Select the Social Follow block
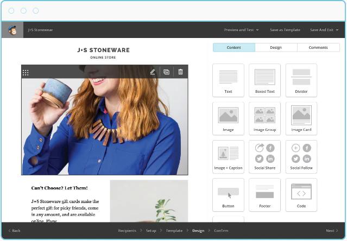 pos(301,157)
